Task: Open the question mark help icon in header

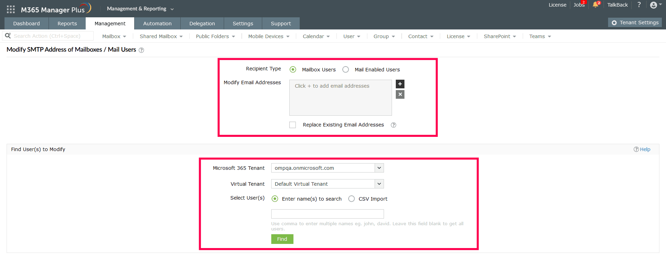Action: point(639,5)
